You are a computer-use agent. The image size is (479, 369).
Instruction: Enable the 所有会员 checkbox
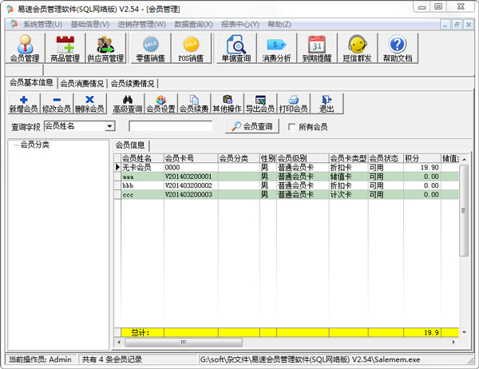tap(291, 126)
